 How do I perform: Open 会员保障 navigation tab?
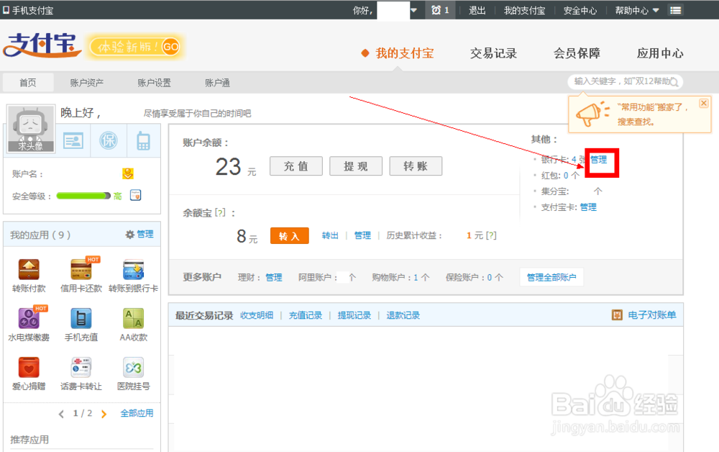point(577,53)
